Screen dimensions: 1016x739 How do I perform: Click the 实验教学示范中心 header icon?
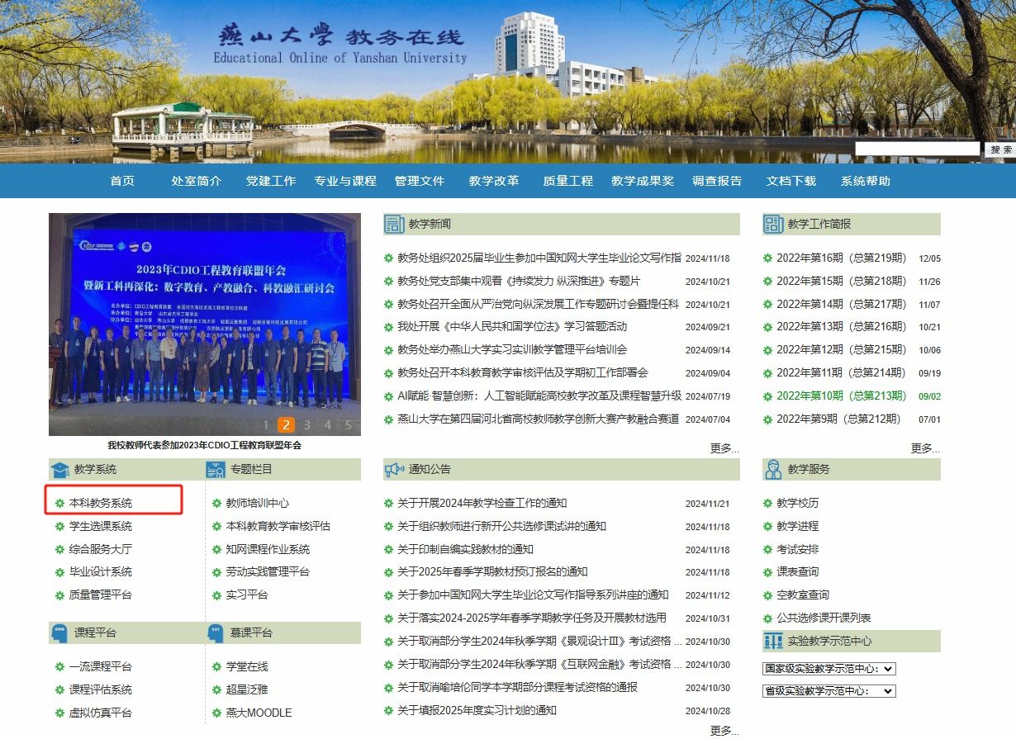pos(773,641)
